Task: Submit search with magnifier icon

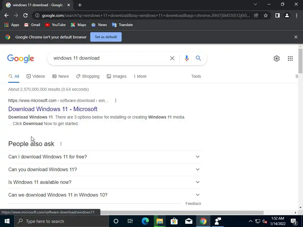Action: tap(199, 58)
